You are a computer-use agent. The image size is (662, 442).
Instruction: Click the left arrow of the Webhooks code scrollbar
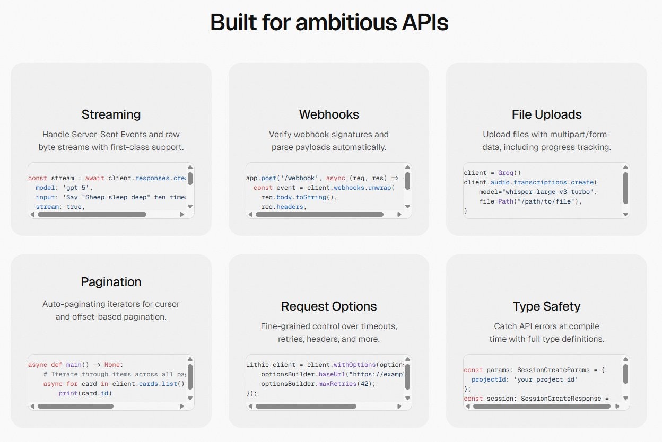250,214
